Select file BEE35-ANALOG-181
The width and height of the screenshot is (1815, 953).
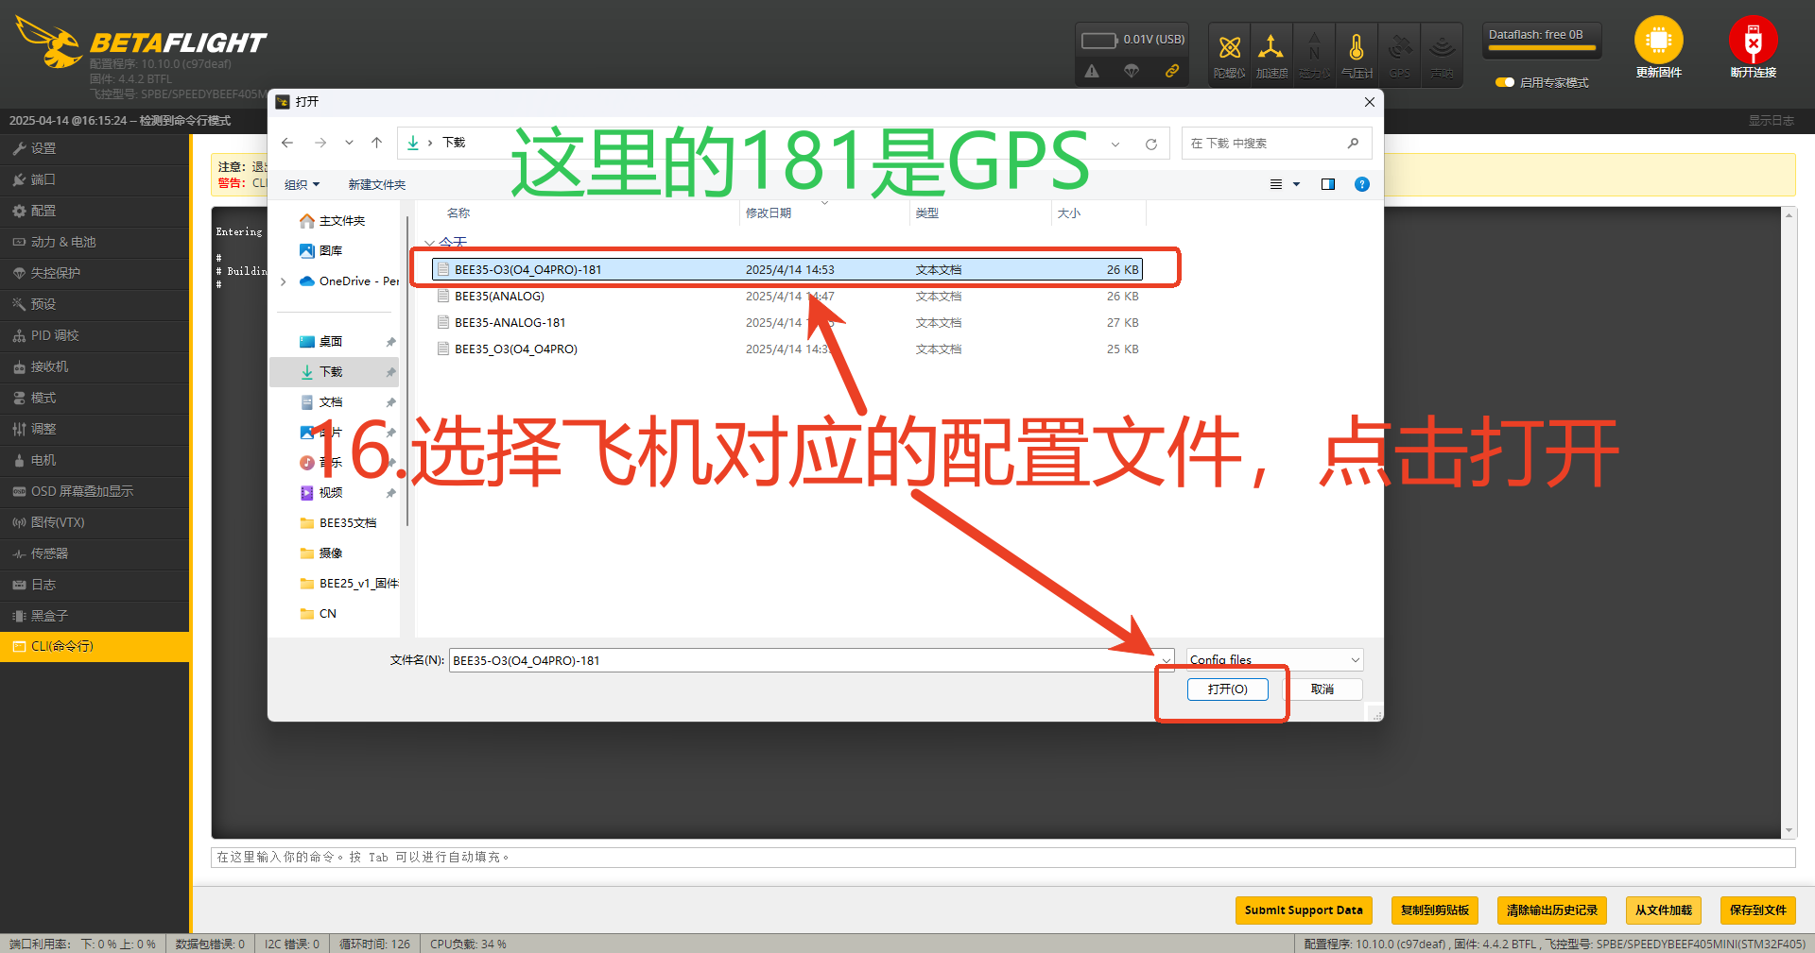pyautogui.click(x=787, y=323)
